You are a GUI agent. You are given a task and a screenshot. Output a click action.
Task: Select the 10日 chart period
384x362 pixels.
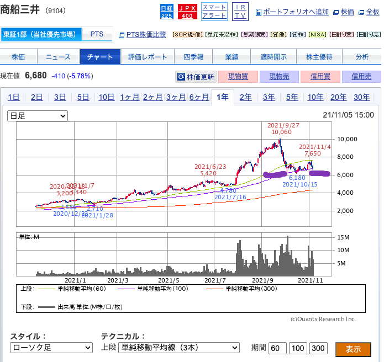click(x=106, y=97)
